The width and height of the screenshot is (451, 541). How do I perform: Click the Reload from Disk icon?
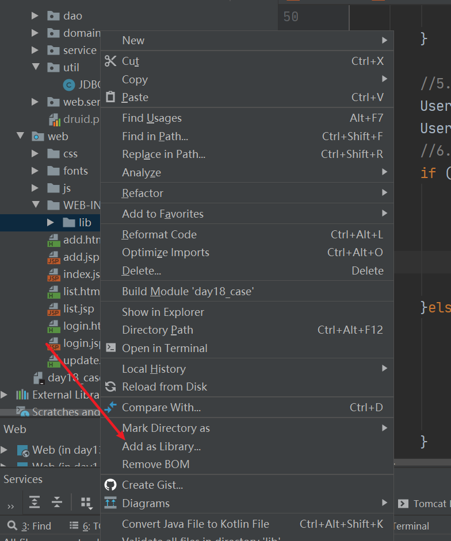pos(110,387)
